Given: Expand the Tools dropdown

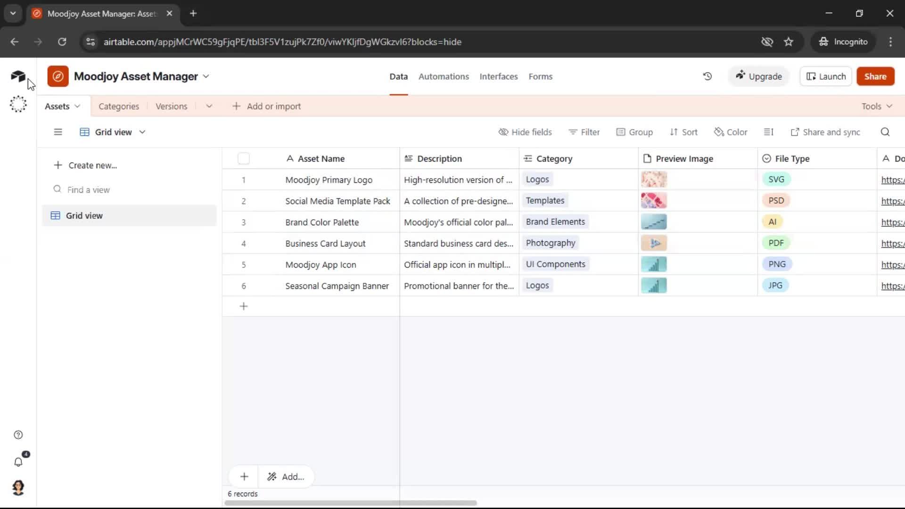Looking at the screenshot, I should click(x=877, y=106).
